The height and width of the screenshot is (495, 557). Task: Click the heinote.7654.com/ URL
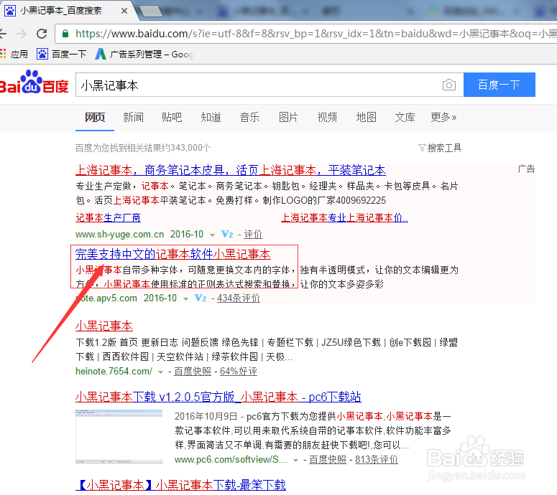pos(114,372)
